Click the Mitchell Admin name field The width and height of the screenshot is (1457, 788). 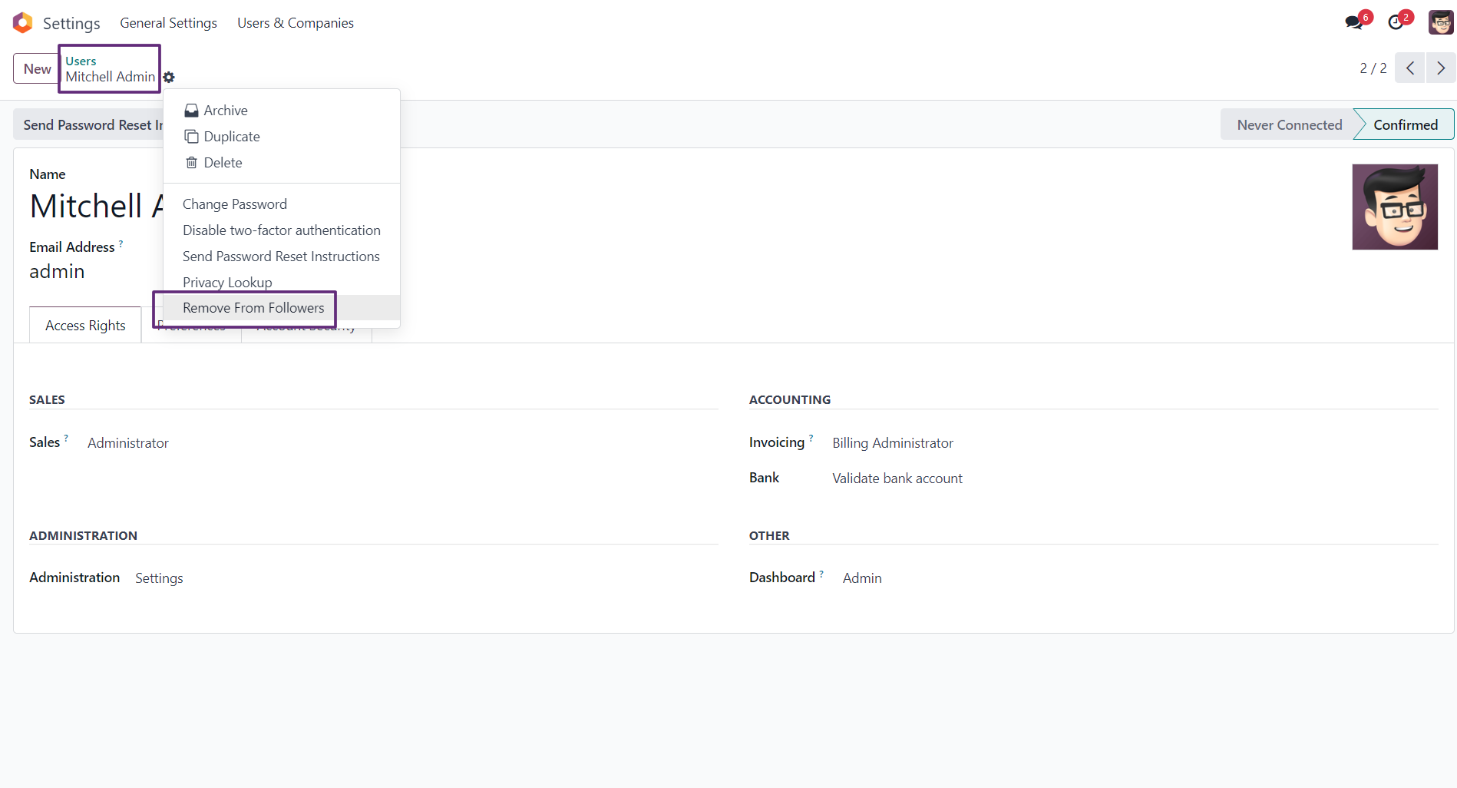coord(96,206)
